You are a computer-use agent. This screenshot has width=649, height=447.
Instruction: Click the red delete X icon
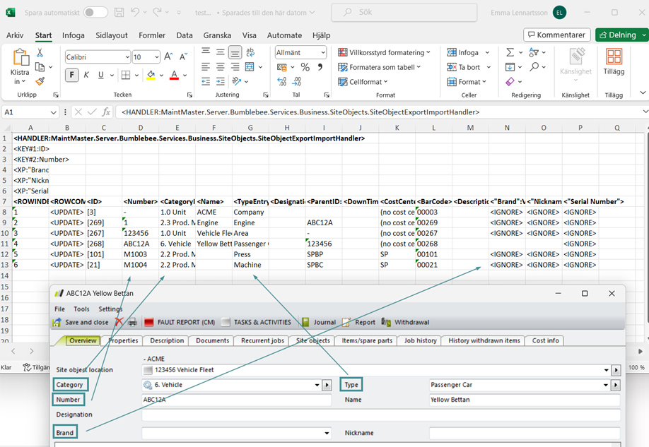[x=119, y=322]
